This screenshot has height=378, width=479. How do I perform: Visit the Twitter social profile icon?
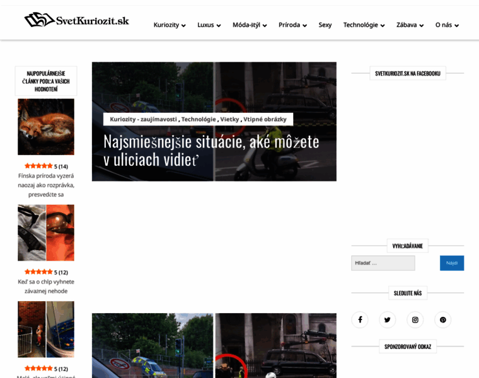pos(388,319)
